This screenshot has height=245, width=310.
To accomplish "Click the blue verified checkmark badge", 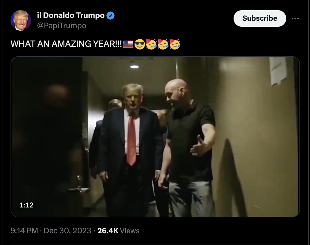I will pyautogui.click(x=110, y=16).
